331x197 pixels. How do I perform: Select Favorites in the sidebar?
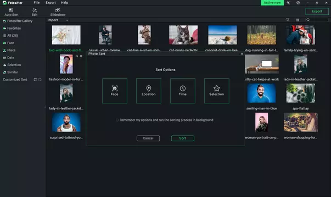pos(14,28)
